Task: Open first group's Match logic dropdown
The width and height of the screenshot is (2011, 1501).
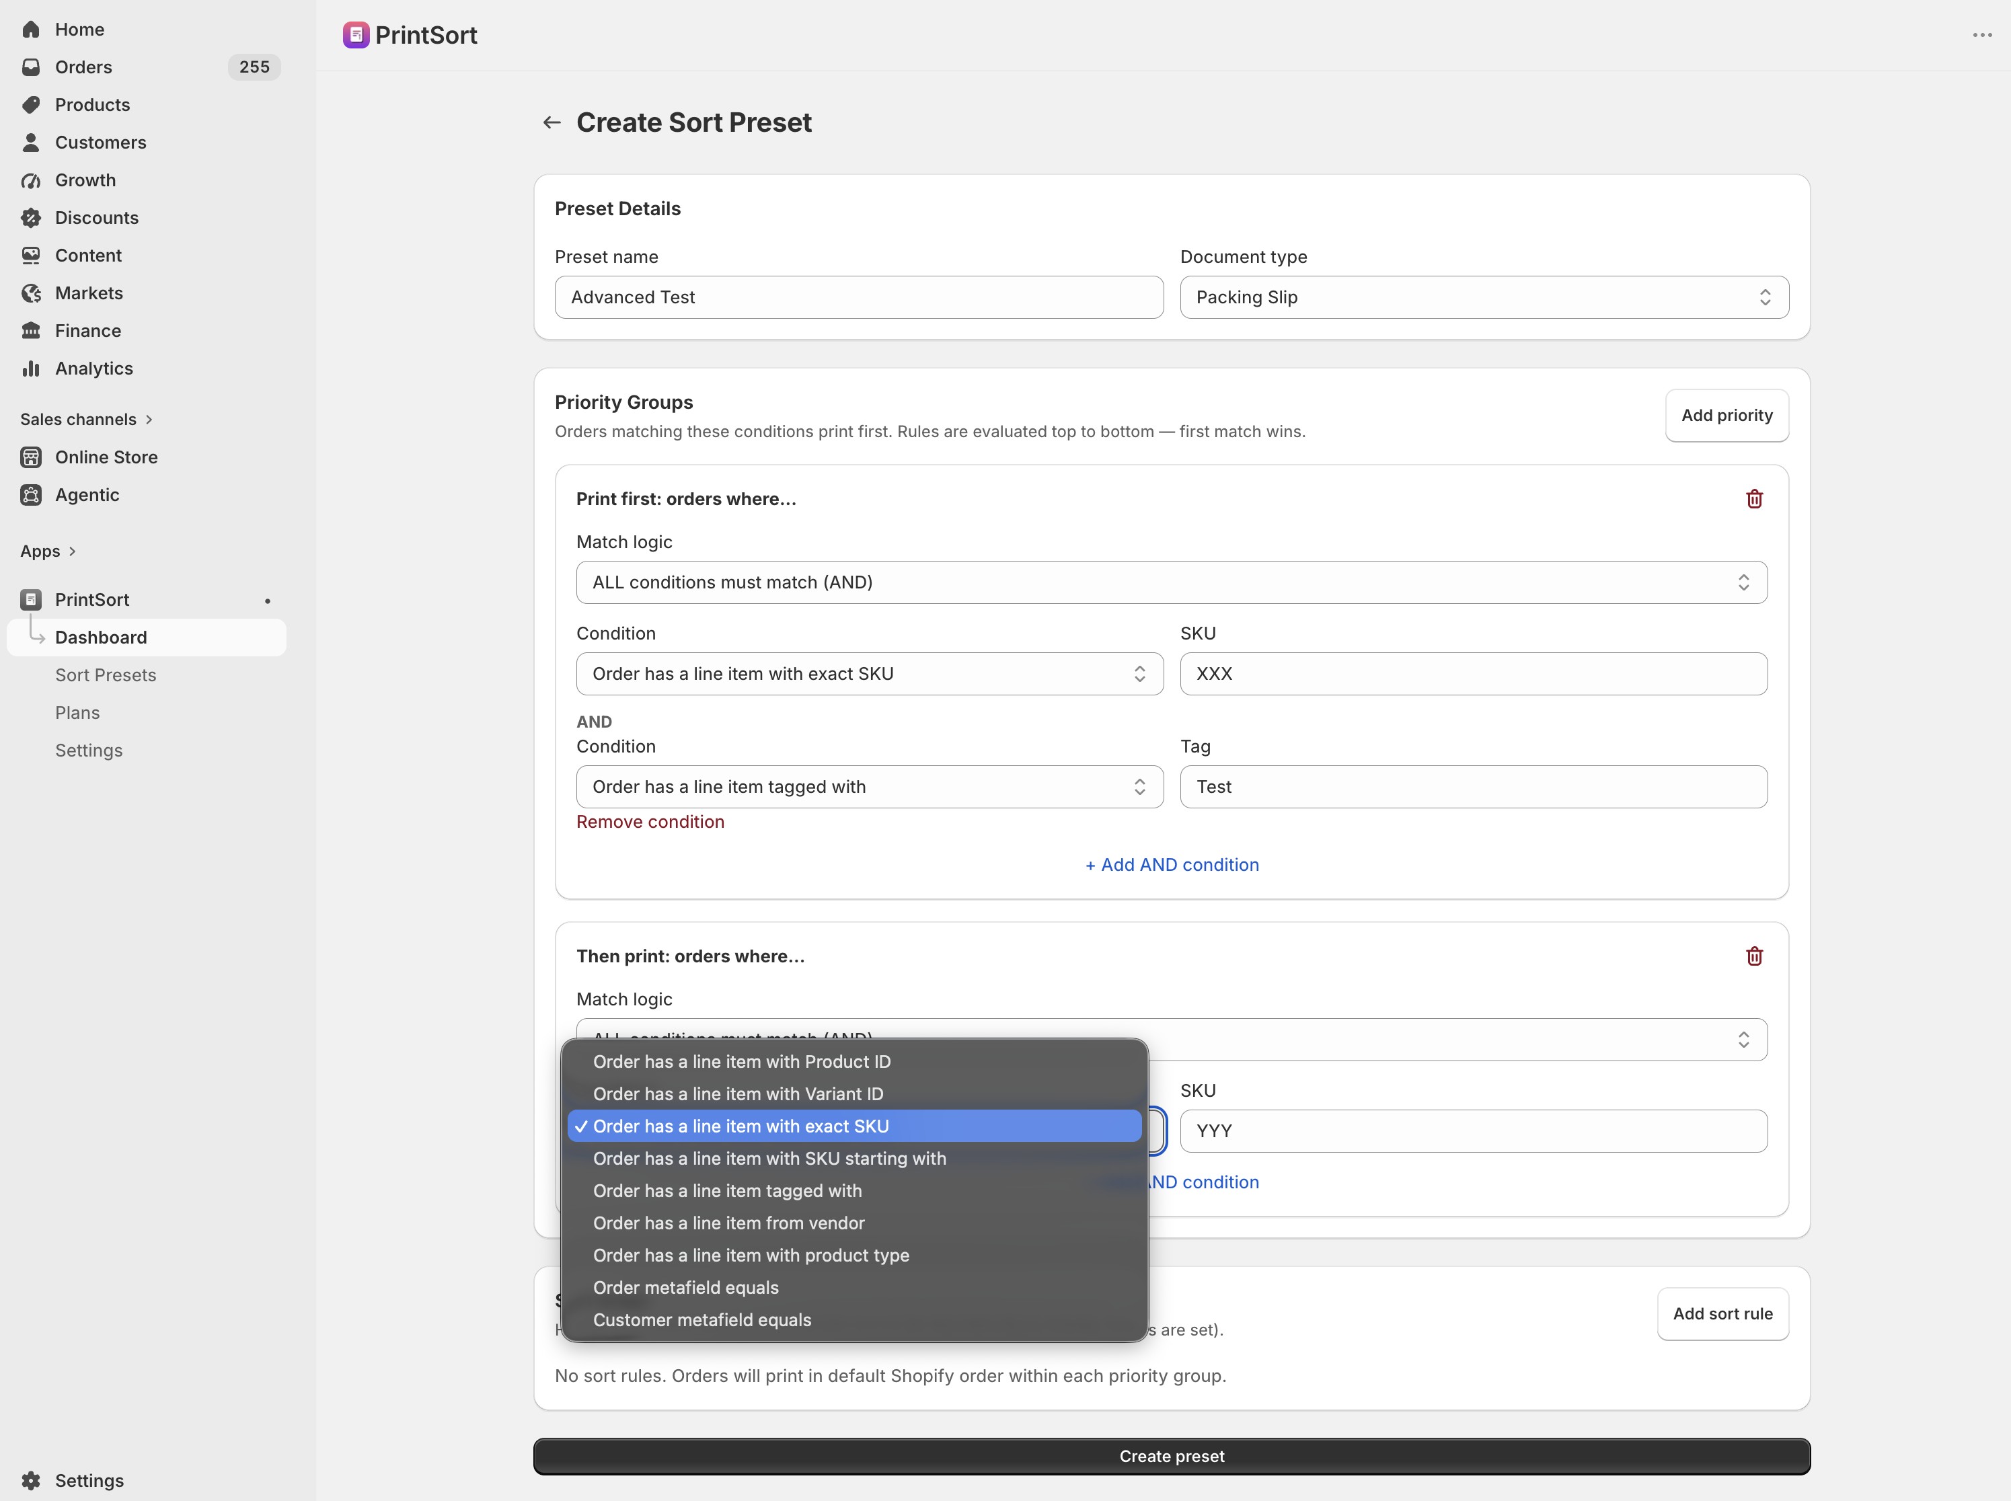Action: [x=1172, y=582]
